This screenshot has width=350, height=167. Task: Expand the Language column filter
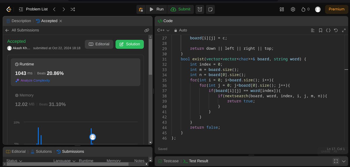tap(64, 161)
